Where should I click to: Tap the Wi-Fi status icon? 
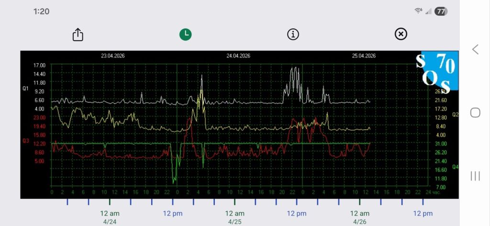tap(418, 11)
